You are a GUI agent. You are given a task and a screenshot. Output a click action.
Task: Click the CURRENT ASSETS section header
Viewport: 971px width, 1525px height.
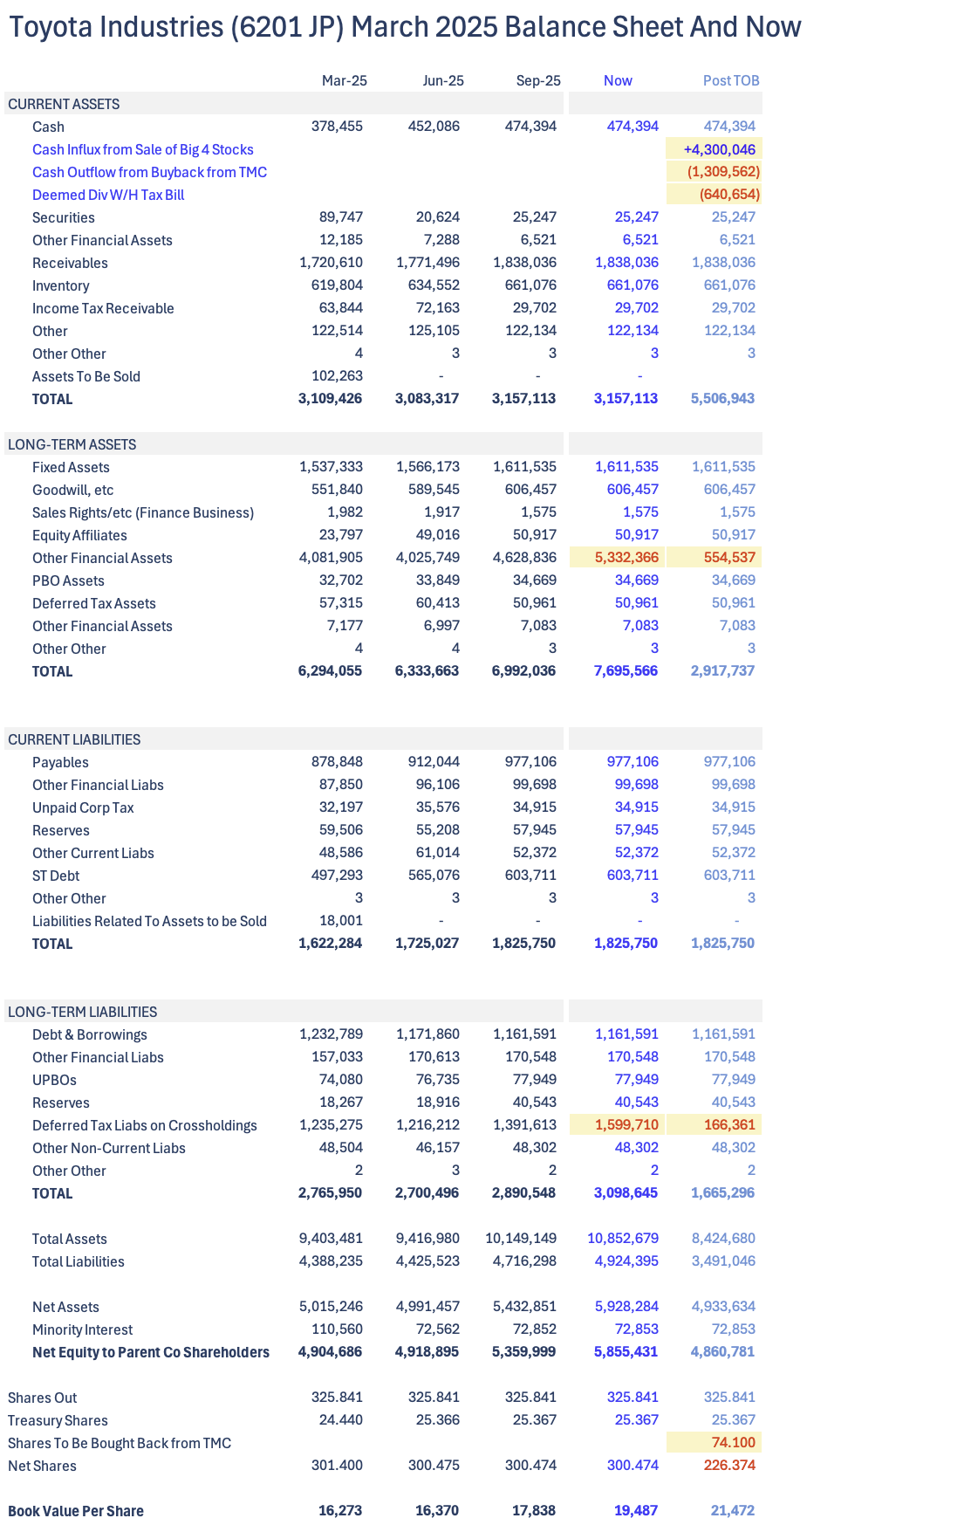[64, 104]
